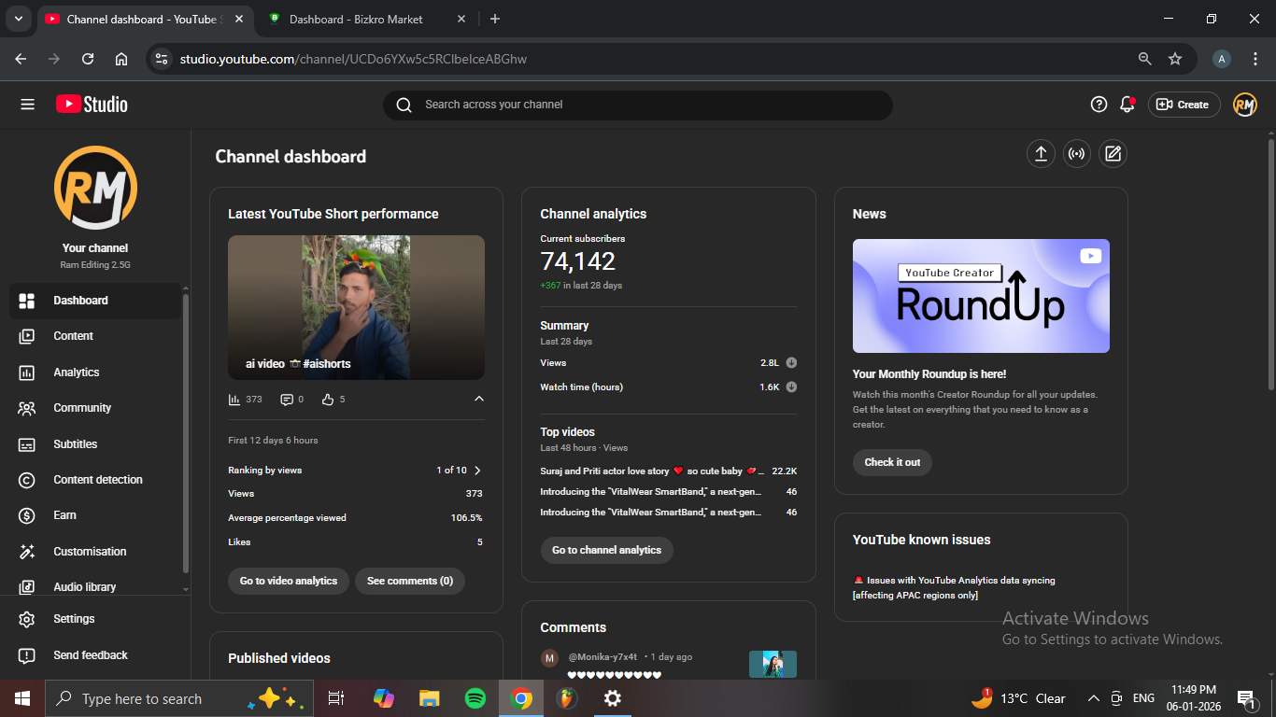
Task: Switch to Dashboard - Bizkro Market tab
Action: (356, 19)
